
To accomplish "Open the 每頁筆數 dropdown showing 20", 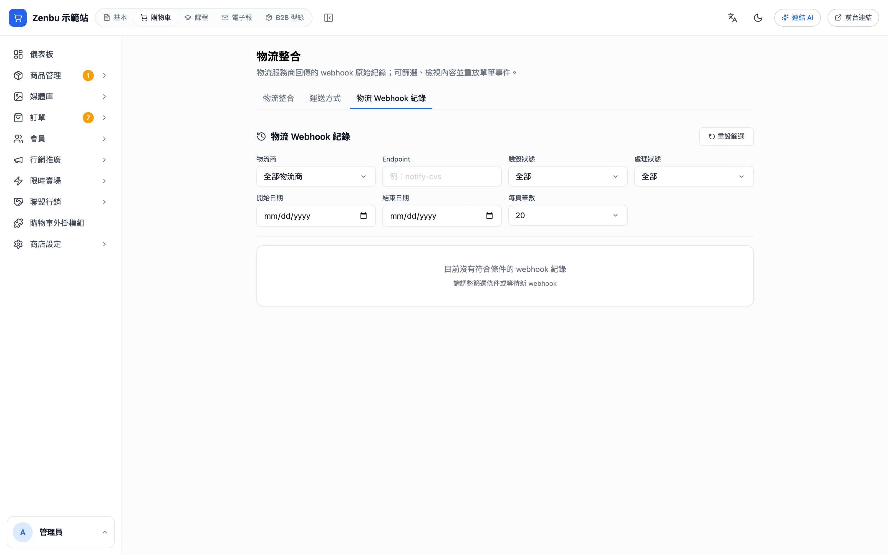I will [x=568, y=215].
